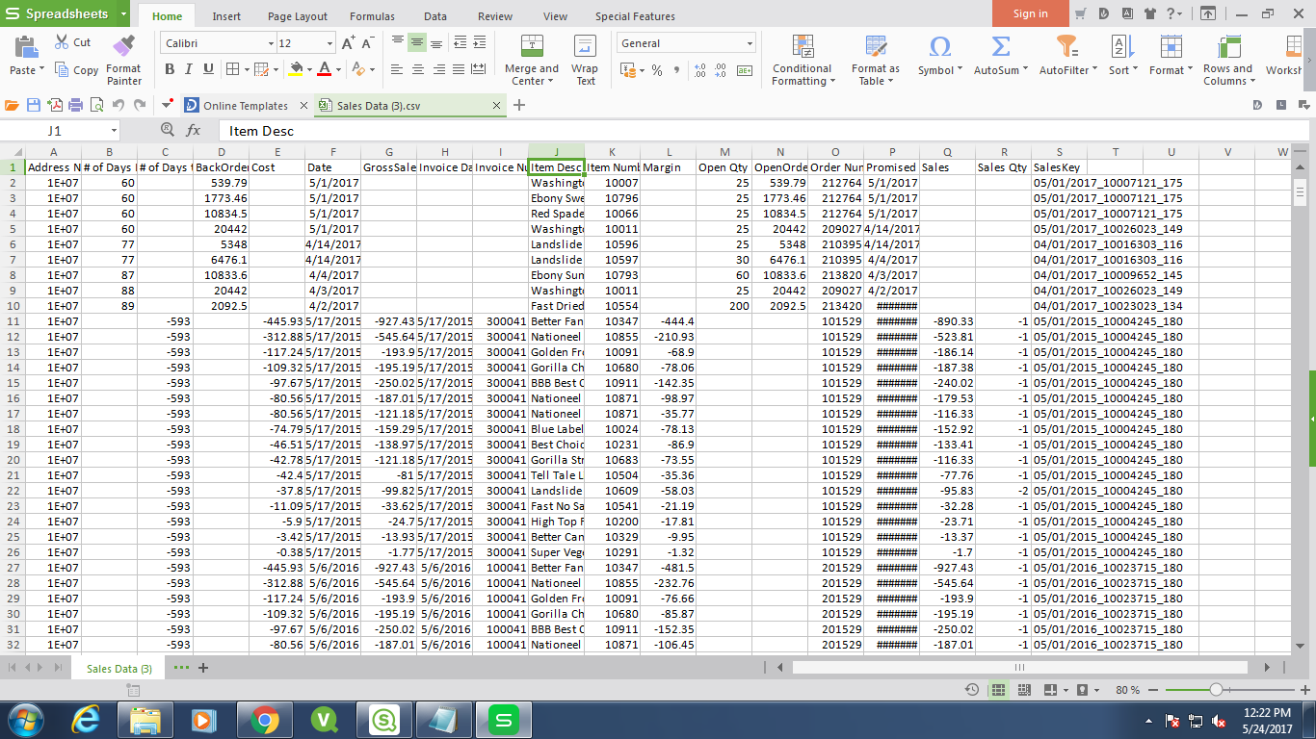Click the Copy icon
This screenshot has height=739, width=1316.
[63, 69]
